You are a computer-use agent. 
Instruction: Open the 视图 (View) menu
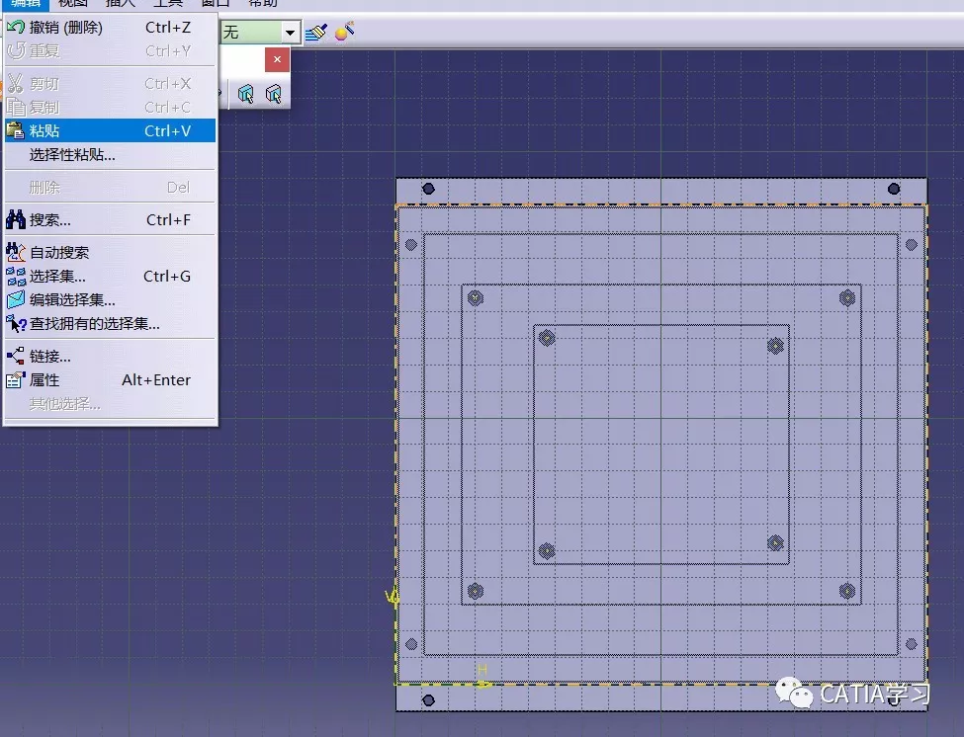[73, 3]
